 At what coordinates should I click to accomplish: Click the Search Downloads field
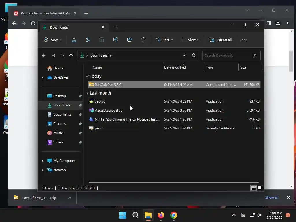tap(231, 55)
